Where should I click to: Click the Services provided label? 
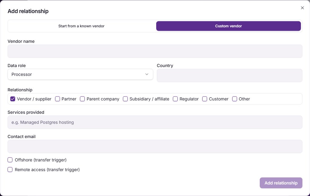click(x=26, y=112)
